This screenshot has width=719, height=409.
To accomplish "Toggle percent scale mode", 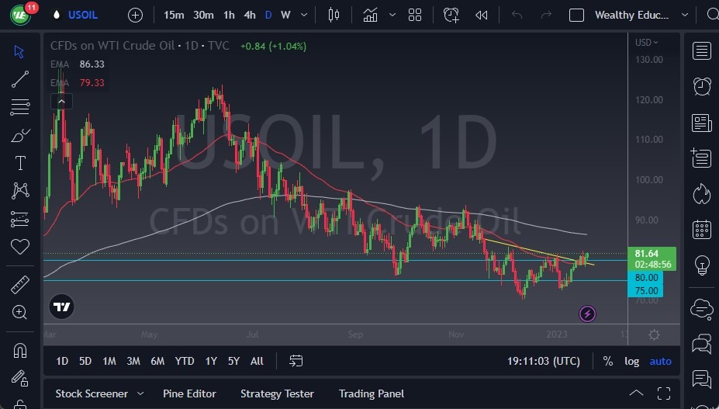I will 607,361.
